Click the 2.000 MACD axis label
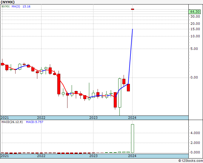203x163 pixels. (195, 143)
